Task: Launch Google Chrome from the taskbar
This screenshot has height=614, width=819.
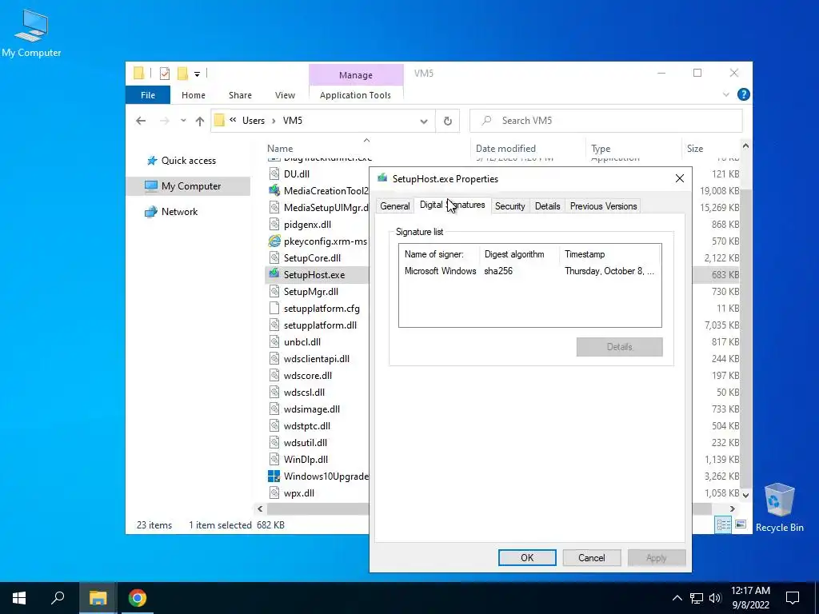Action: click(x=138, y=598)
